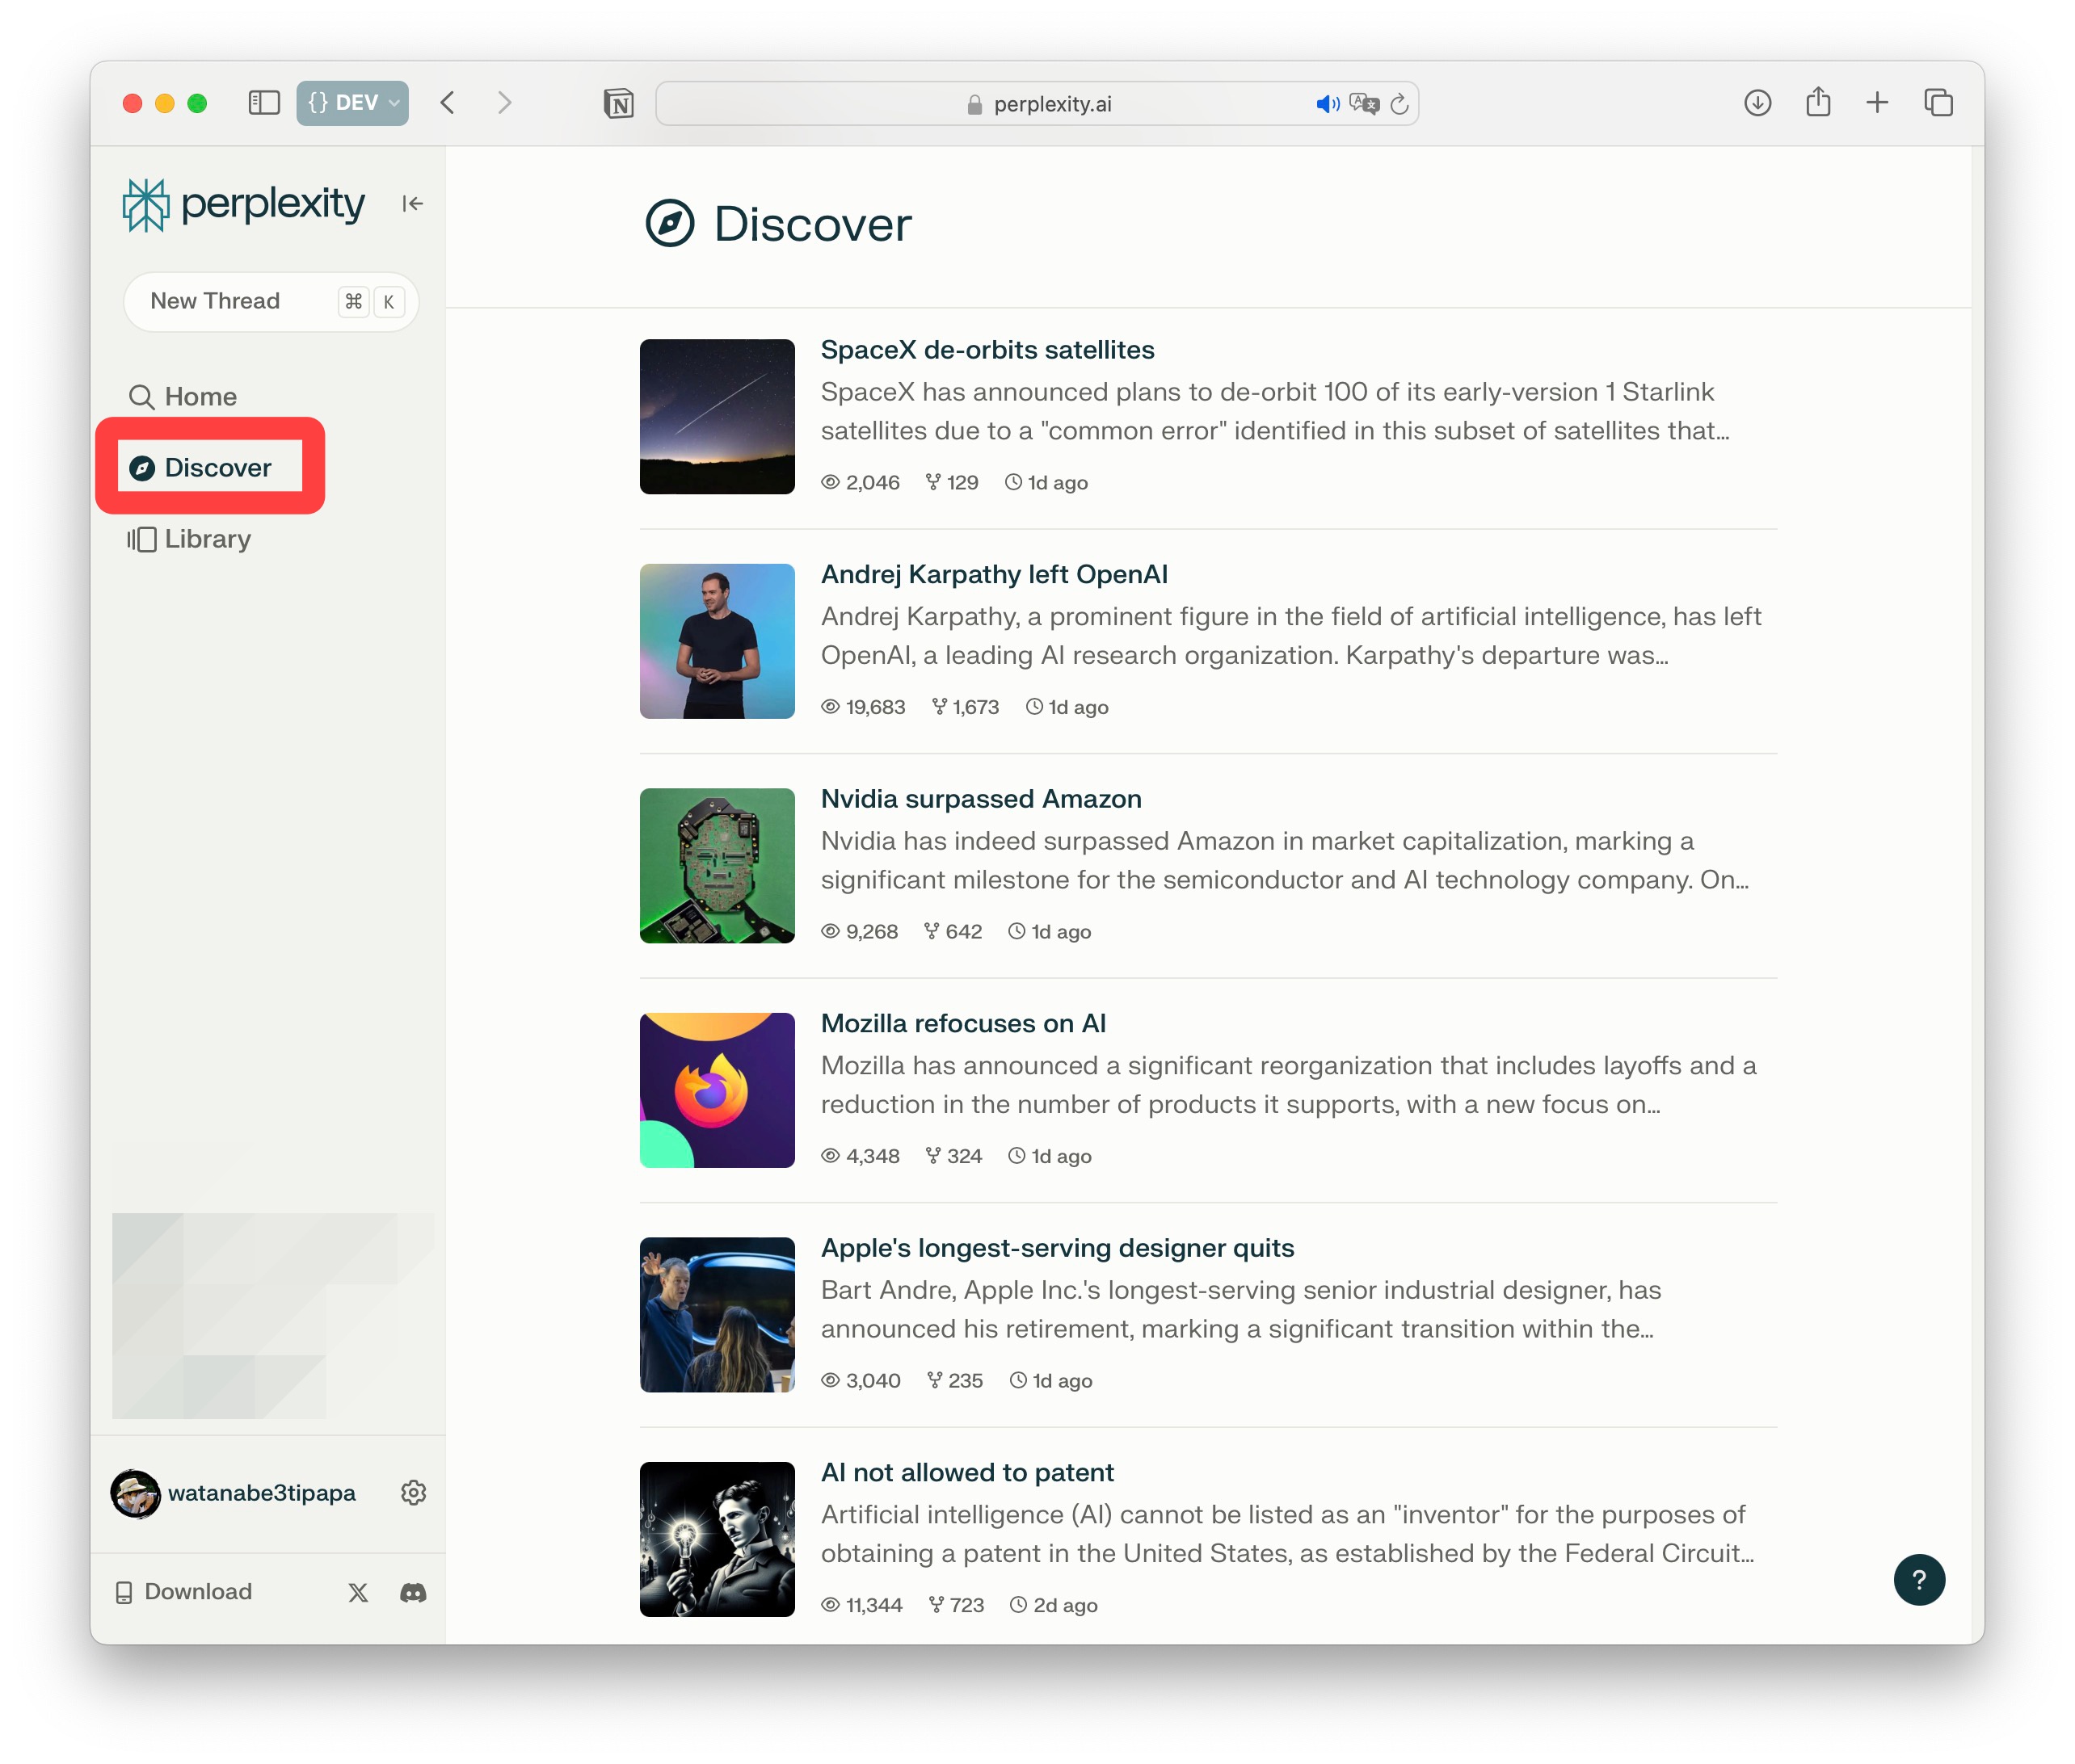Click the user avatar picture
2075x1764 pixels.
click(135, 1493)
